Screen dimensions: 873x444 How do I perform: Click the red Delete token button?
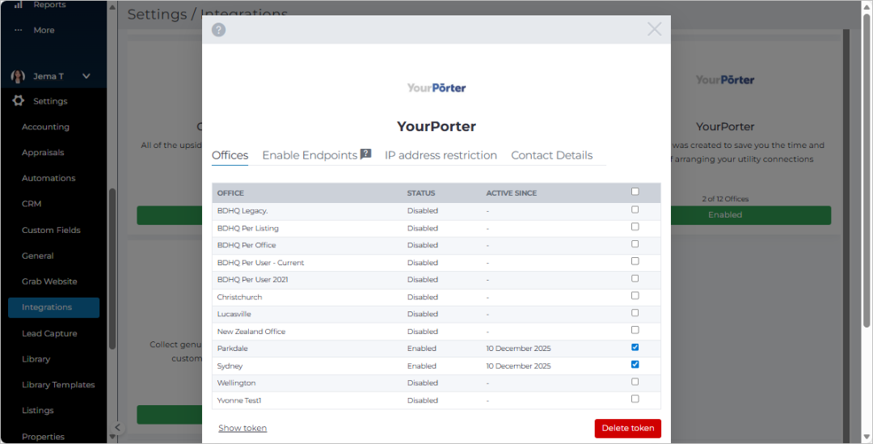[627, 429]
